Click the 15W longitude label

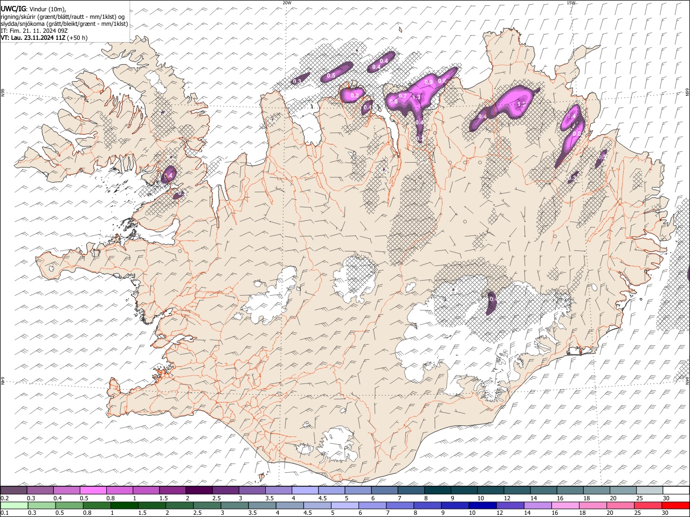[571, 3]
